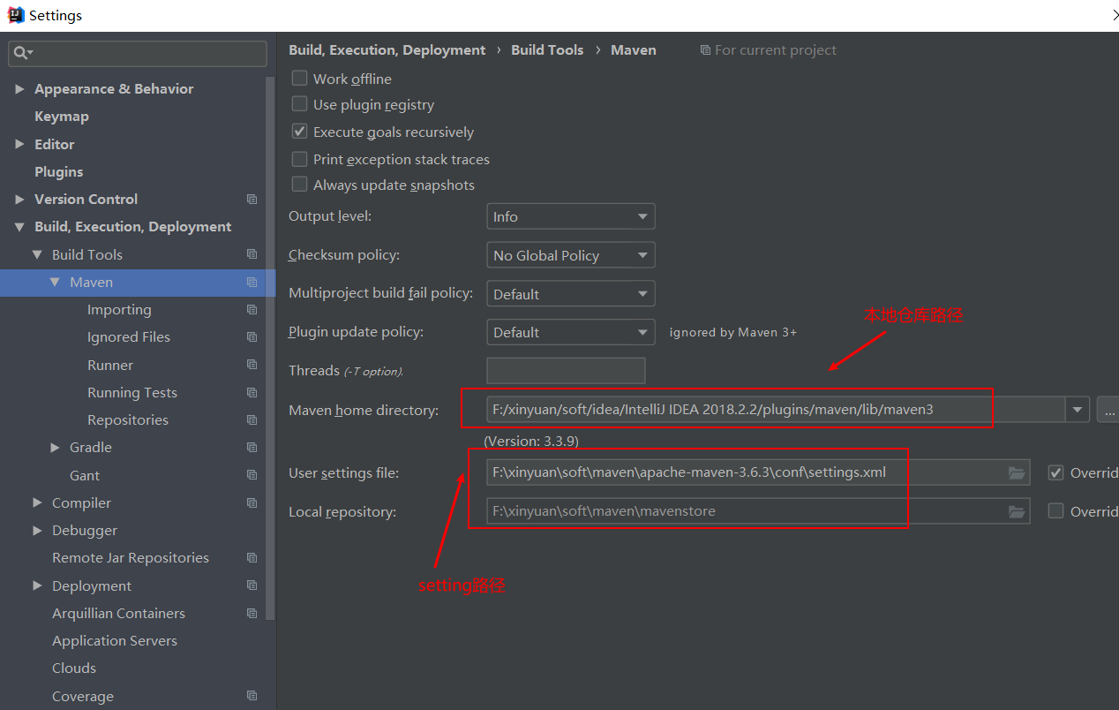Open the Output level dropdown
The width and height of the screenshot is (1119, 710).
(571, 216)
